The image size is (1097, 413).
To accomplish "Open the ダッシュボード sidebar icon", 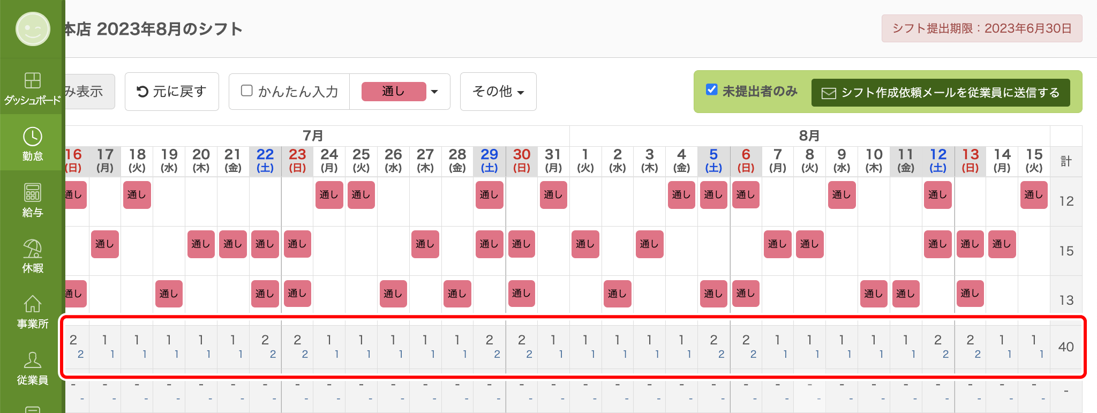I will coord(32,80).
